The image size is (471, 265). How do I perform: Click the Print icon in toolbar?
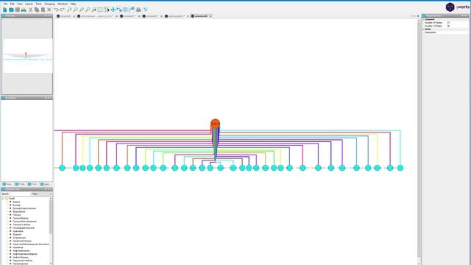point(24,10)
